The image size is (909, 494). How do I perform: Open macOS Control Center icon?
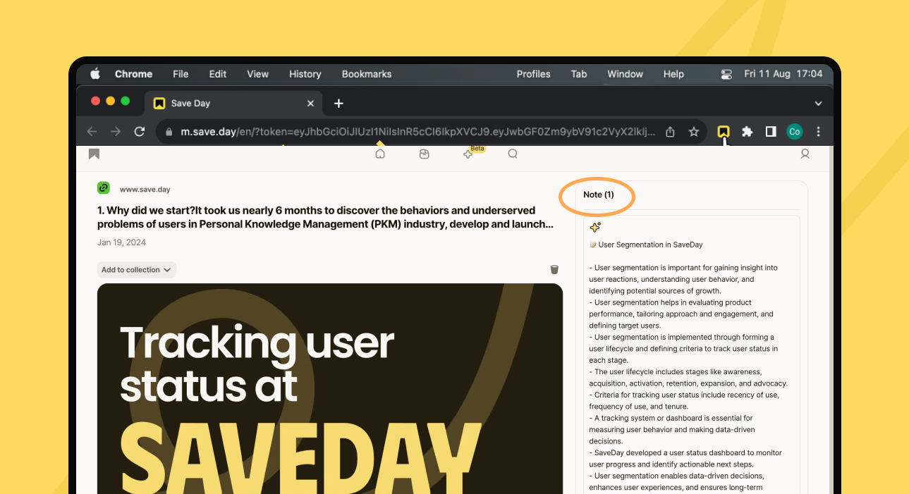point(726,74)
